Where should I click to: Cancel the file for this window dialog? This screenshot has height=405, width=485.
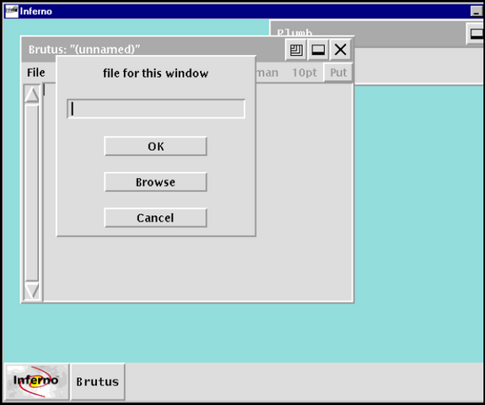(x=155, y=218)
